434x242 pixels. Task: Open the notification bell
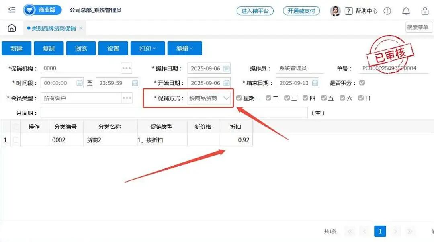click(406, 11)
